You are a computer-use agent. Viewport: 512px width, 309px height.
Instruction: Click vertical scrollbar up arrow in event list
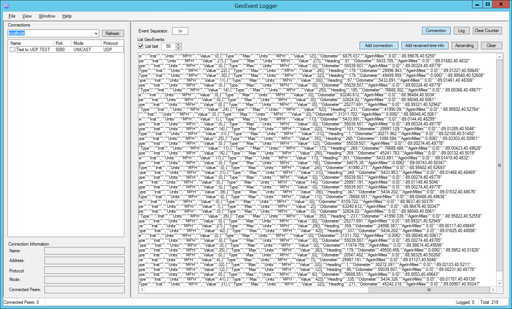[499, 56]
